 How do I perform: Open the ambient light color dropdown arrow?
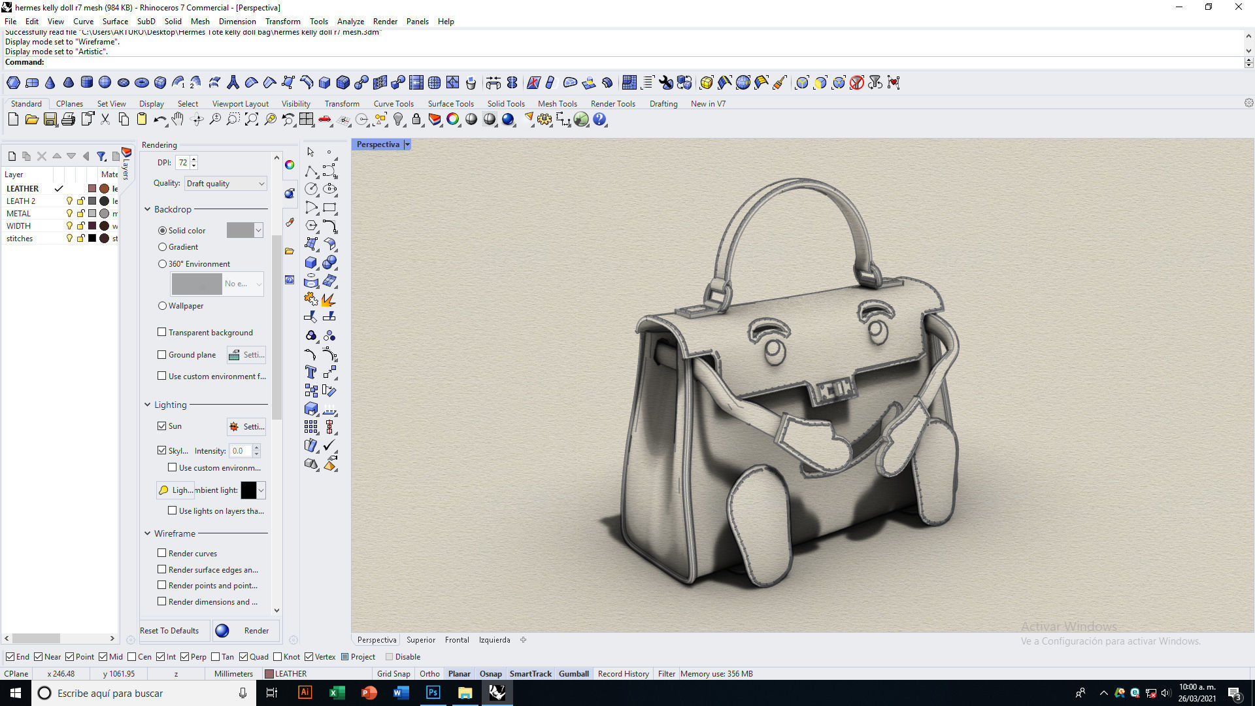[261, 490]
